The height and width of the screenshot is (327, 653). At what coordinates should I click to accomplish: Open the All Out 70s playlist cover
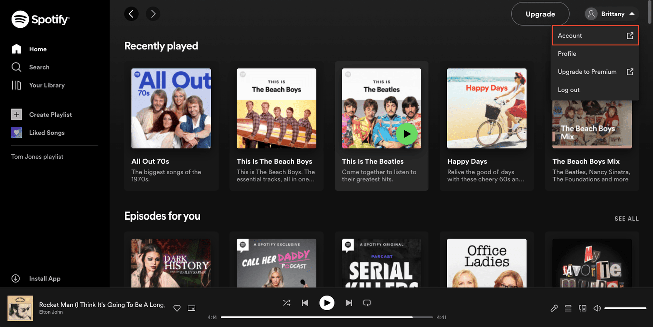click(x=171, y=108)
